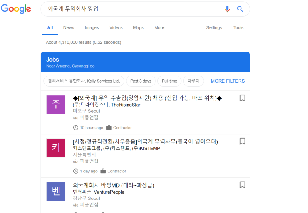Image resolution: width=308 pixels, height=213 pixels.
Task: Switch to the Videos tab
Action: pyautogui.click(x=116, y=28)
